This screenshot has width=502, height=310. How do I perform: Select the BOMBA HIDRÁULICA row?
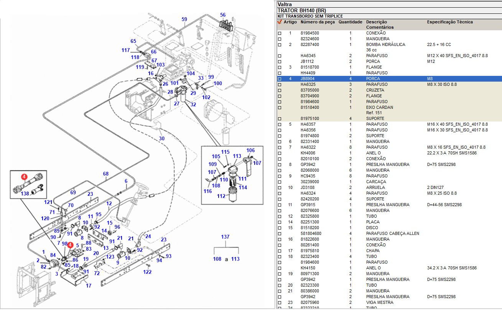(x=385, y=44)
